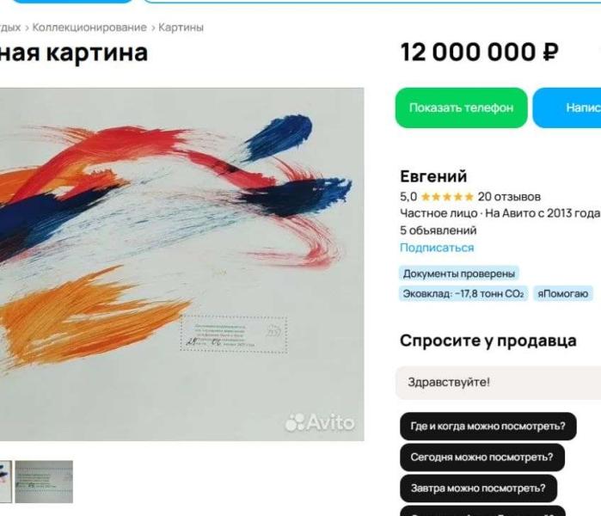Open the 20 отзывов reviews link
This screenshot has height=516, width=601.
(509, 197)
